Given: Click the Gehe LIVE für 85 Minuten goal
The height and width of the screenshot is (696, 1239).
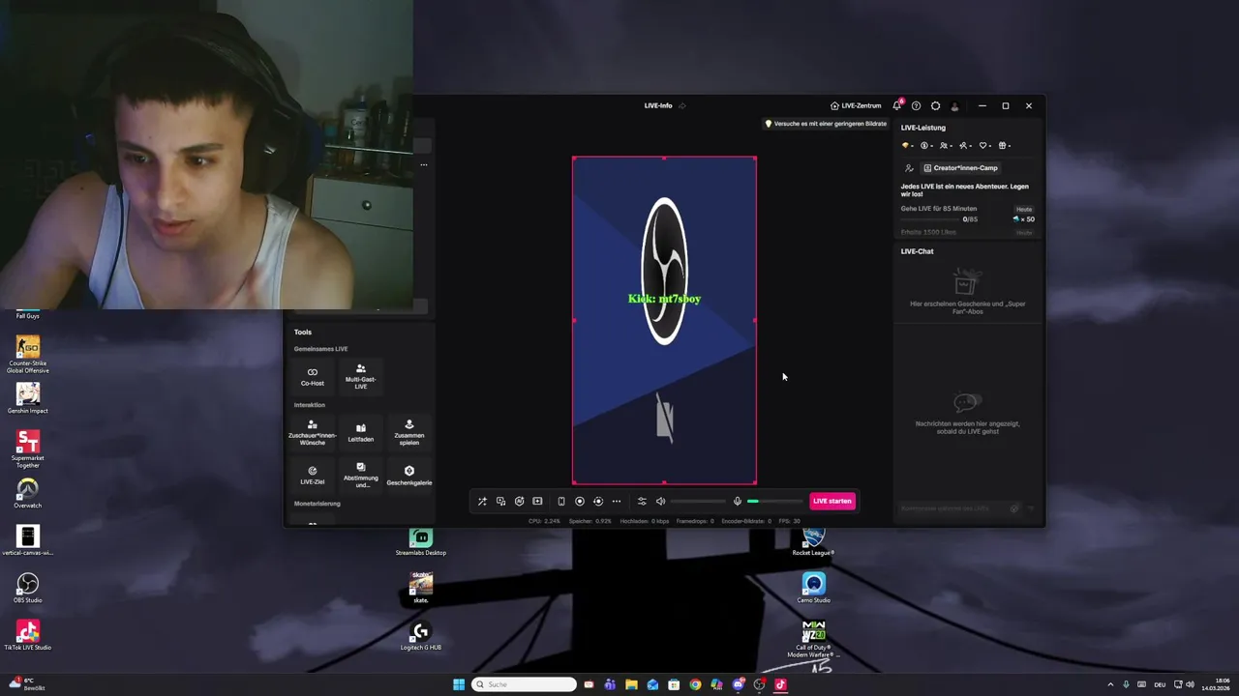Looking at the screenshot, I should (939, 209).
